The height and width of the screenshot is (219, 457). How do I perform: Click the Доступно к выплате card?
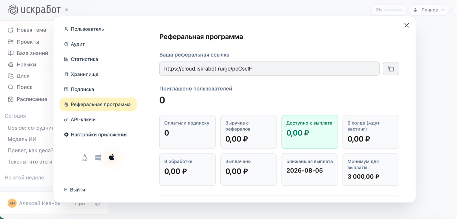(310, 132)
